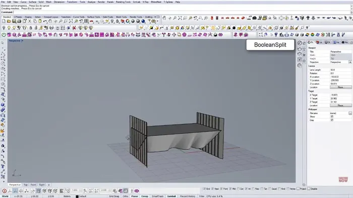
Task: Toggle the End osnap checkbox
Action: coord(204,189)
